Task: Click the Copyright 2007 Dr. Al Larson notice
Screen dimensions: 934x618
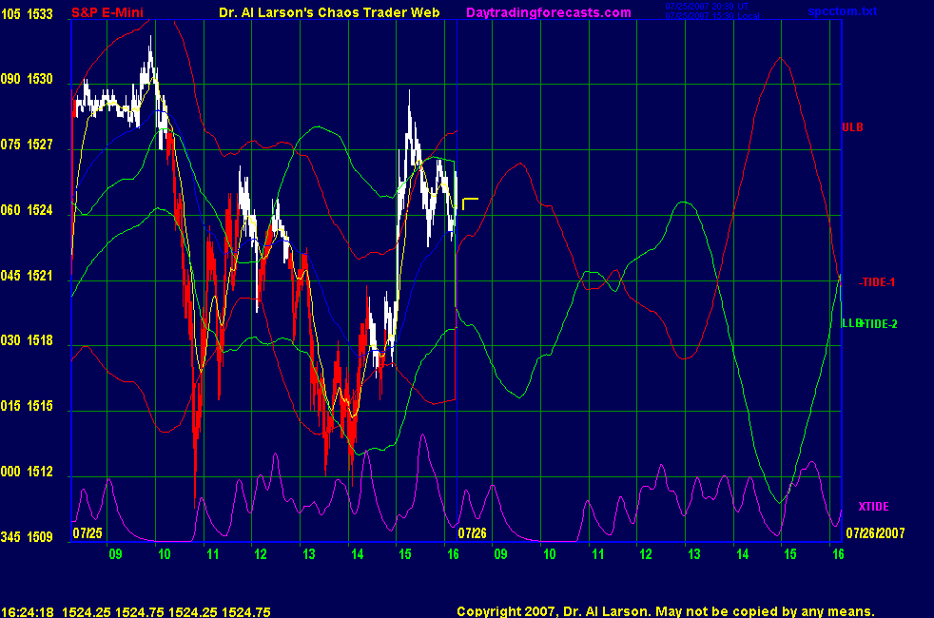Action: [x=665, y=612]
